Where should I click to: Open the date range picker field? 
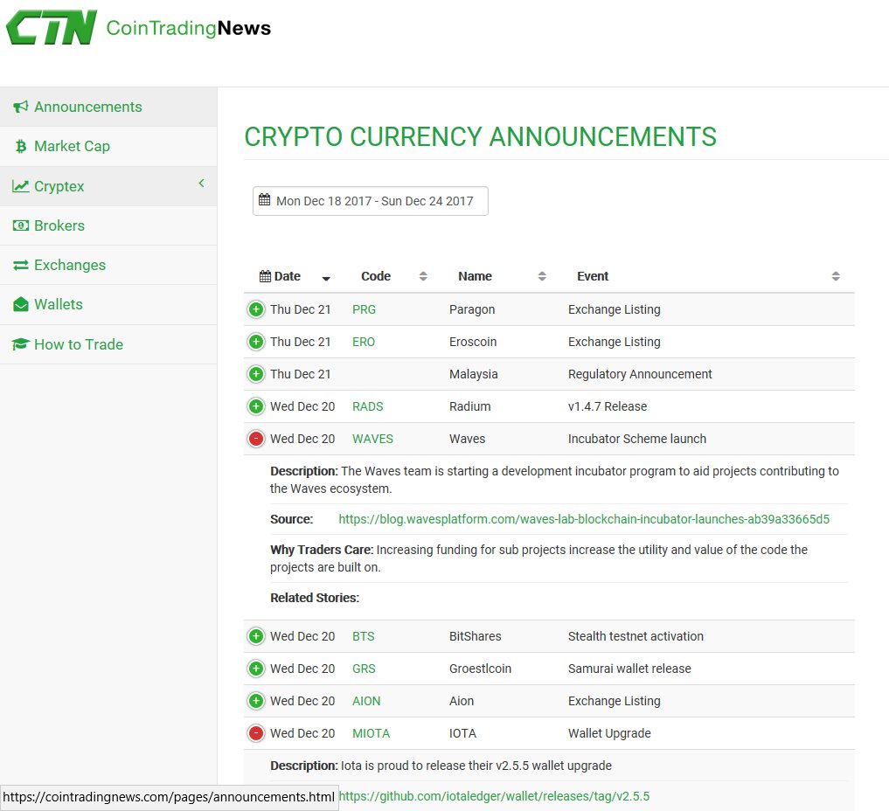click(x=371, y=201)
